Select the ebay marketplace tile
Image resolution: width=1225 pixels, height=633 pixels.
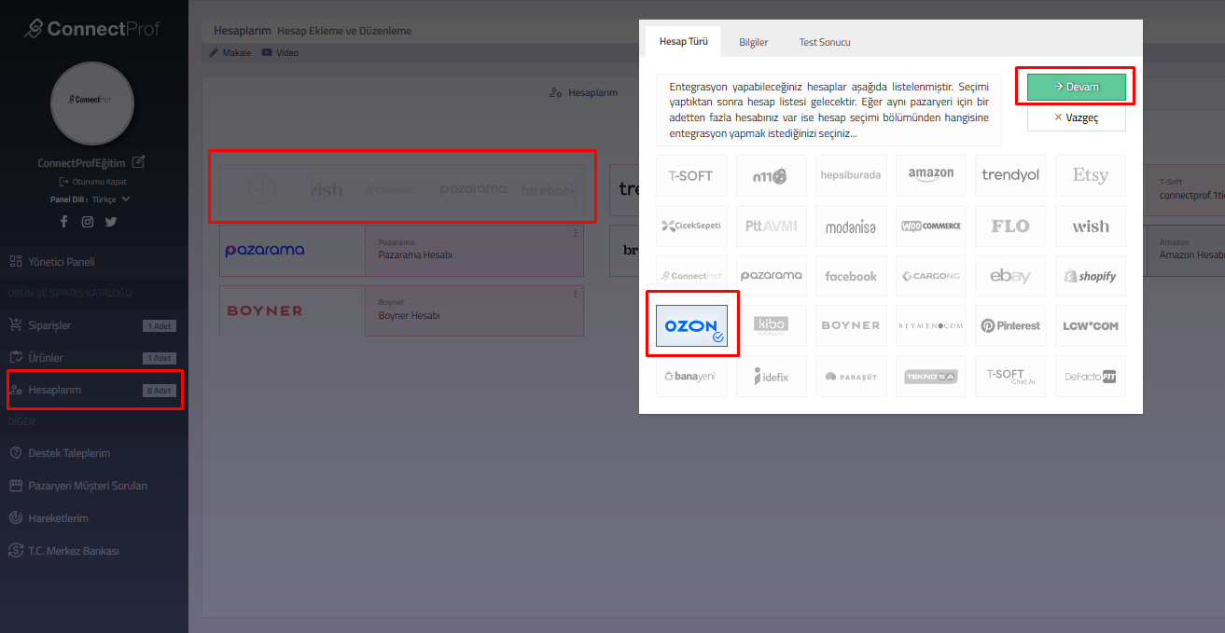(x=1010, y=276)
